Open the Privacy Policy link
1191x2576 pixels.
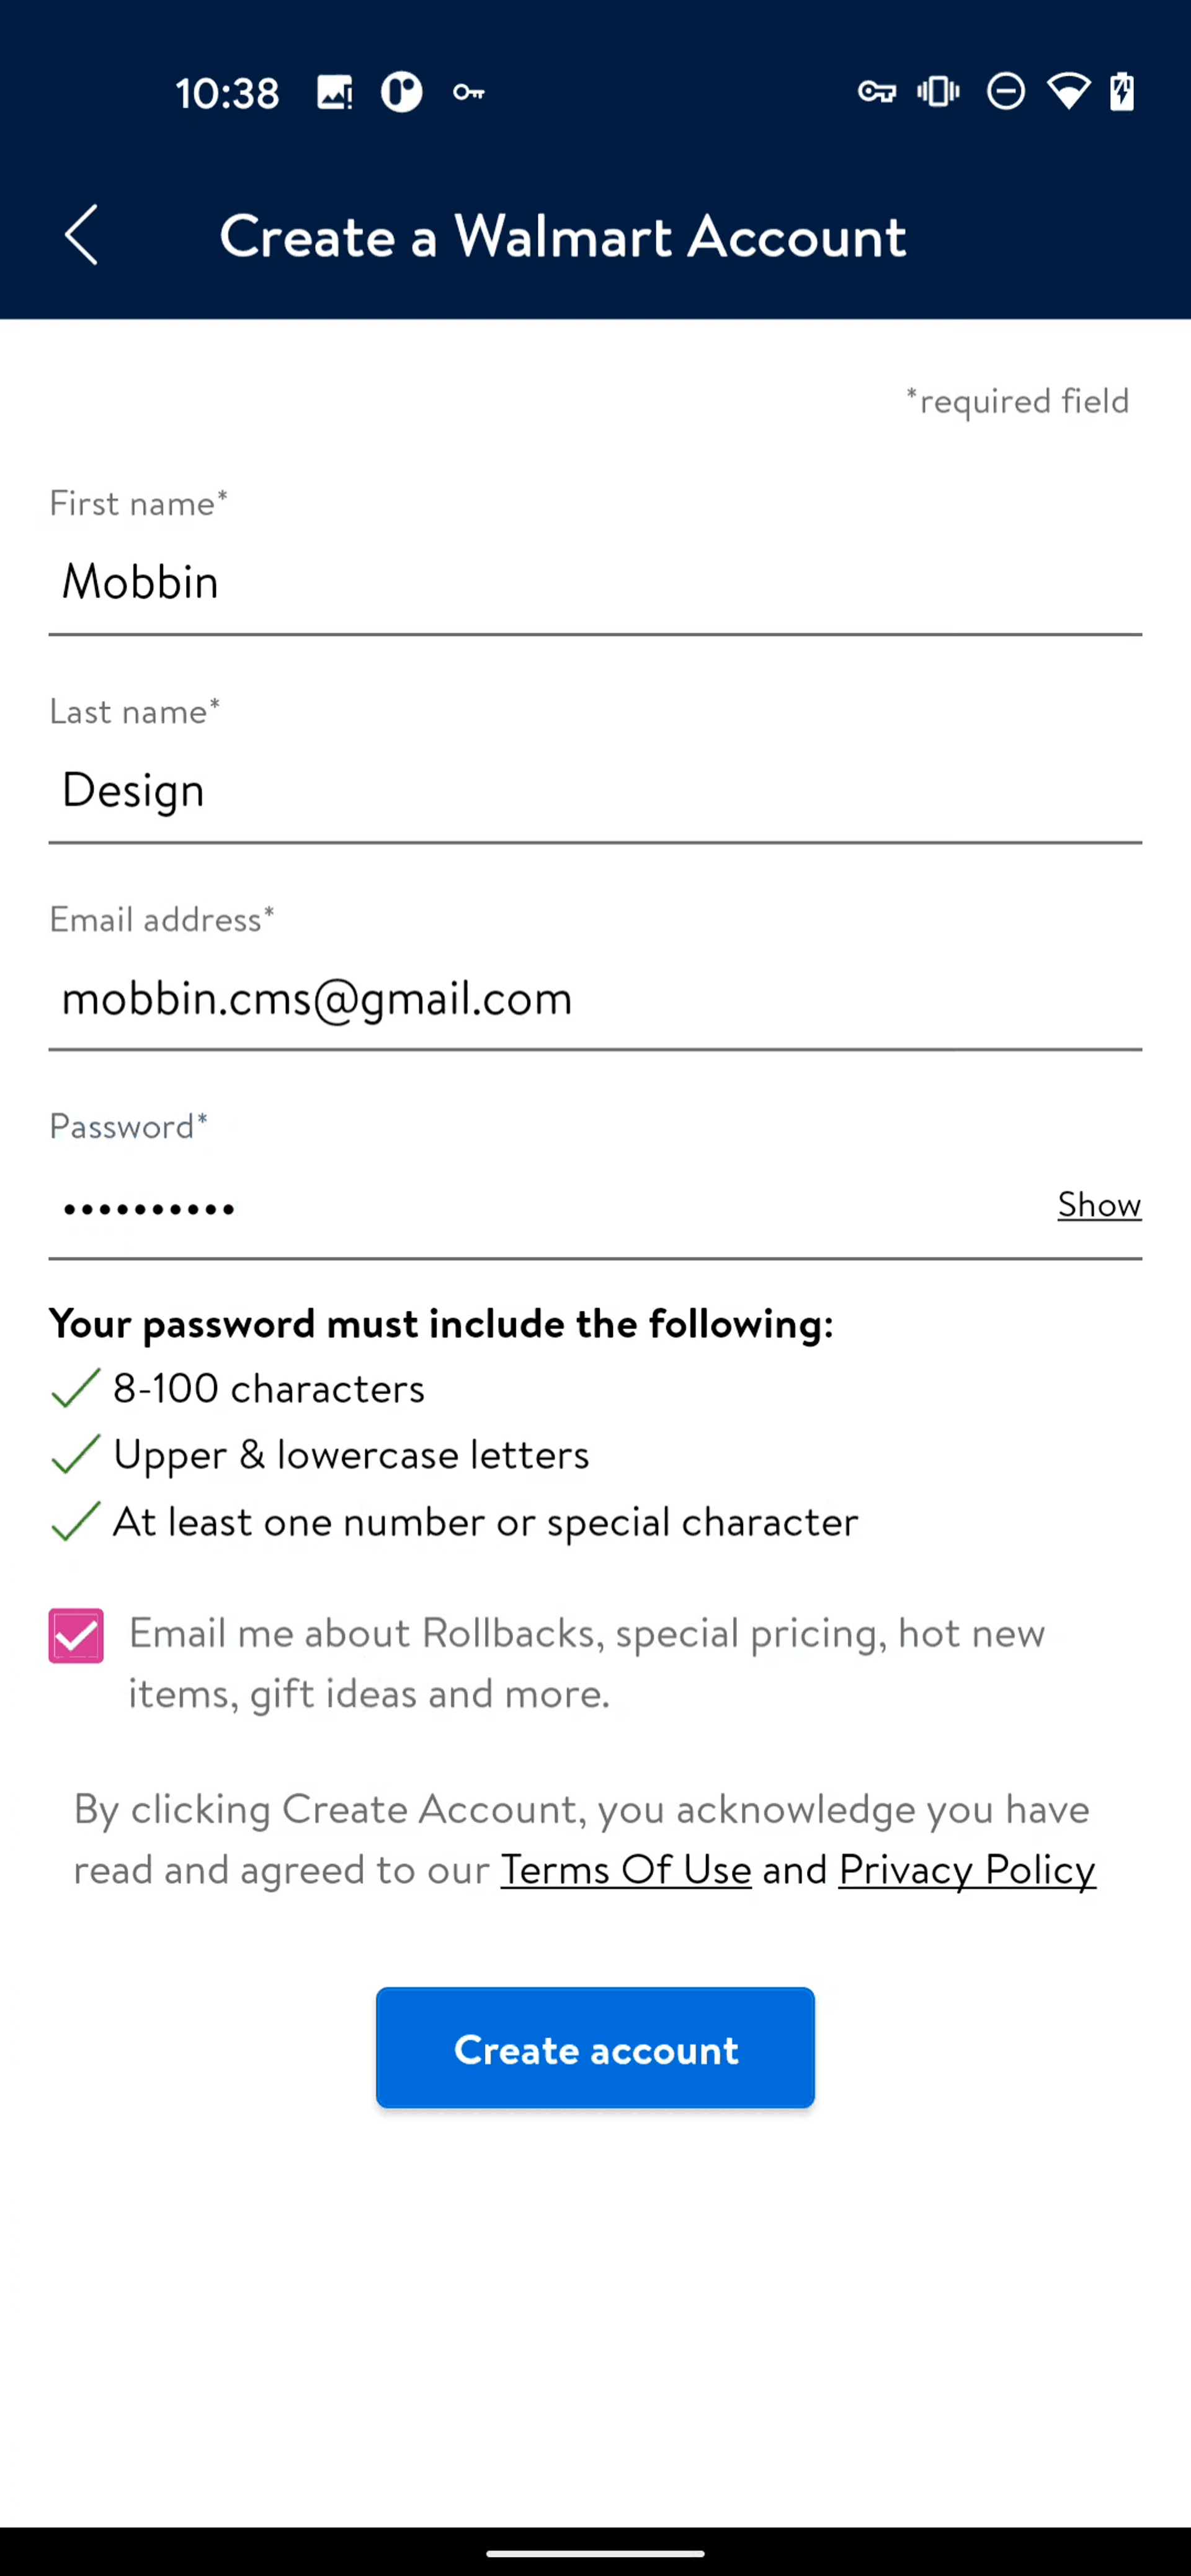[967, 1869]
